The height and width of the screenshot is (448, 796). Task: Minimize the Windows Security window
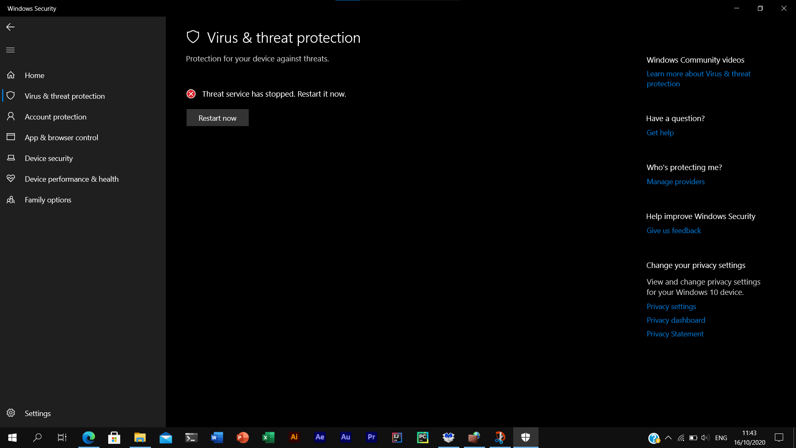pos(736,8)
